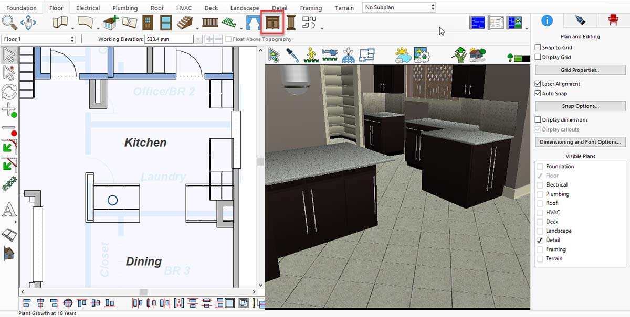
Task: Select the Text tool on left sidebar
Action: (x=9, y=210)
